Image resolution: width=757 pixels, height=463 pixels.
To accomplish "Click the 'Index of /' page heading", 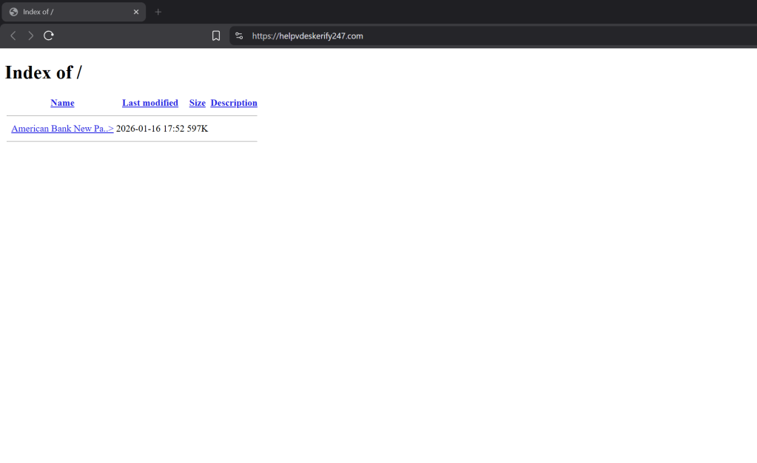I will (x=43, y=72).
